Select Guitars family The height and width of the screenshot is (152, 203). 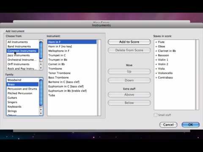pos(22,98)
